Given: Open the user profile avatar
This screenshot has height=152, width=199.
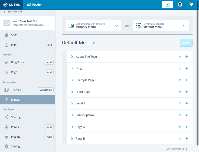Looking at the screenshot, I should click(x=180, y=5).
